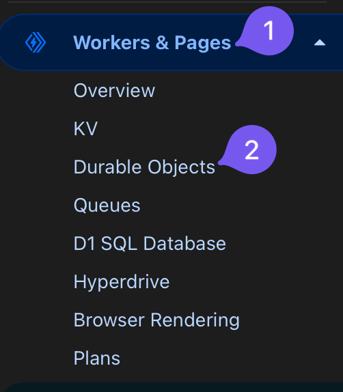Viewport: 343px width, 392px height.
Task: Open Browser Rendering settings
Action: click(x=156, y=320)
